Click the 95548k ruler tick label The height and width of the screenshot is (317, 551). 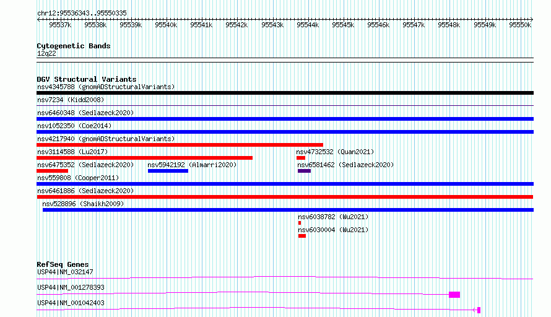[x=449, y=25]
